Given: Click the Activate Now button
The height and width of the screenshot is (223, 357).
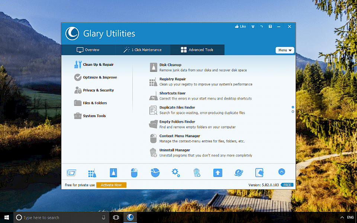Looking at the screenshot, I should [x=111, y=185].
